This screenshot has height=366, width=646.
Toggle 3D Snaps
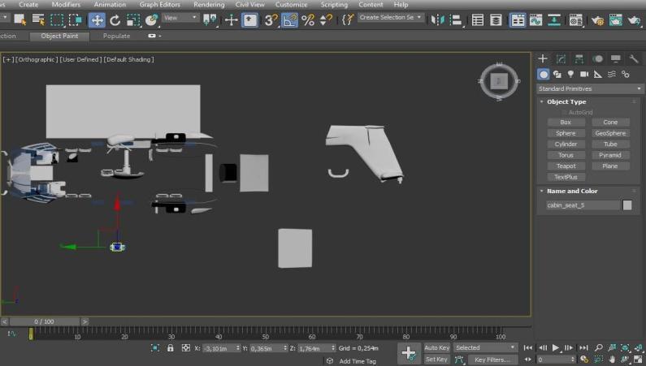click(271, 19)
